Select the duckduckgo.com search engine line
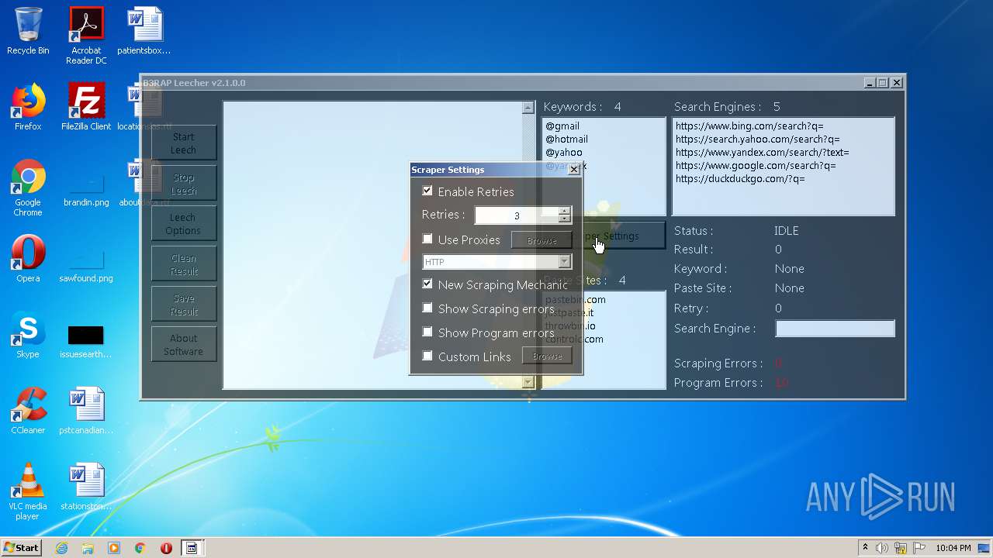 pyautogui.click(x=740, y=178)
